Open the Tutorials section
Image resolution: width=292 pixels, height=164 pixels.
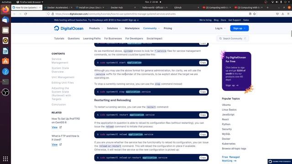coord(59,38)
